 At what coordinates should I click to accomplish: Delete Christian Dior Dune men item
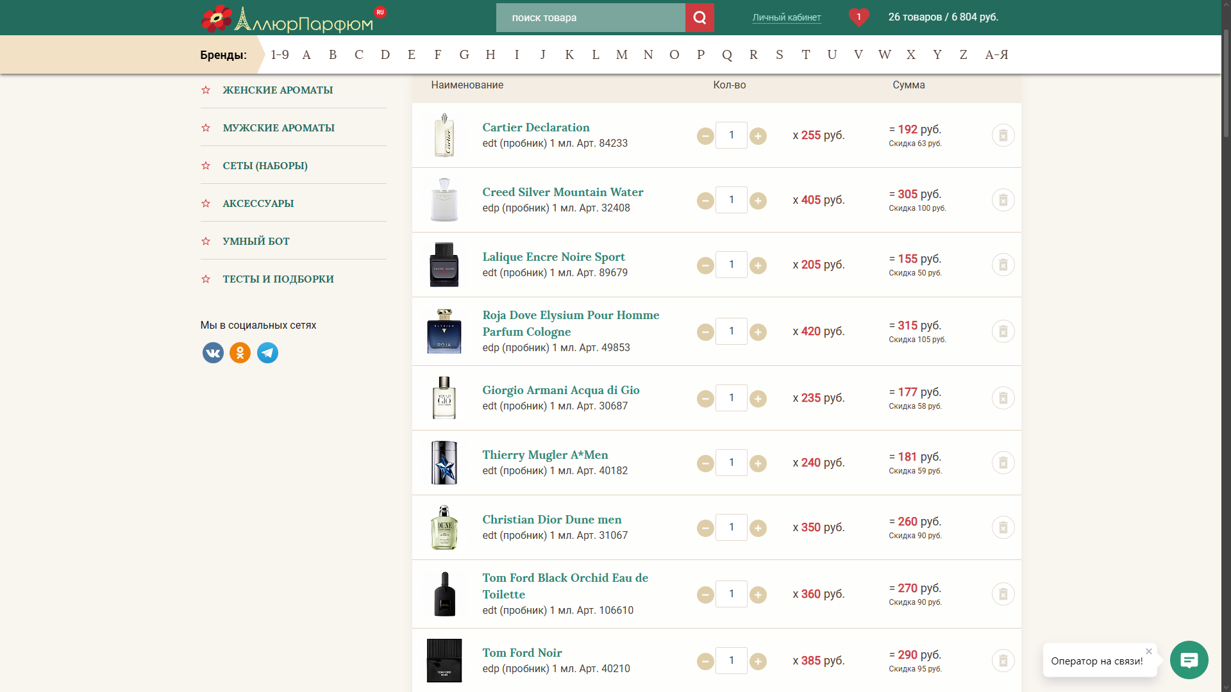pos(1003,527)
